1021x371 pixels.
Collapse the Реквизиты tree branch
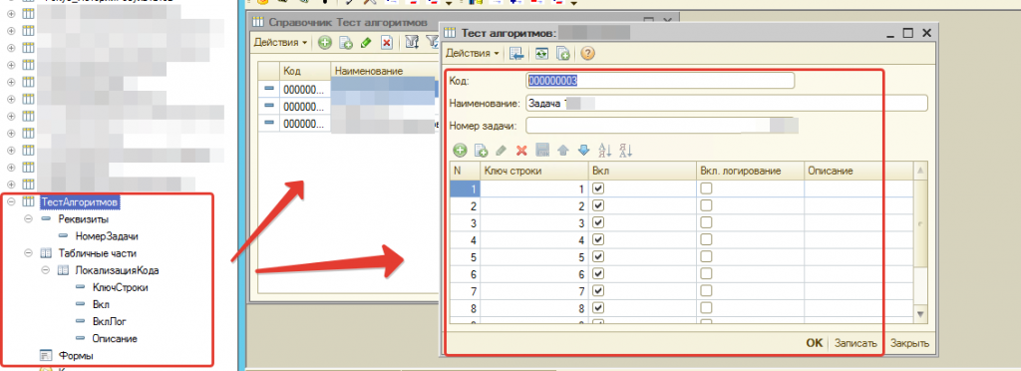28,219
